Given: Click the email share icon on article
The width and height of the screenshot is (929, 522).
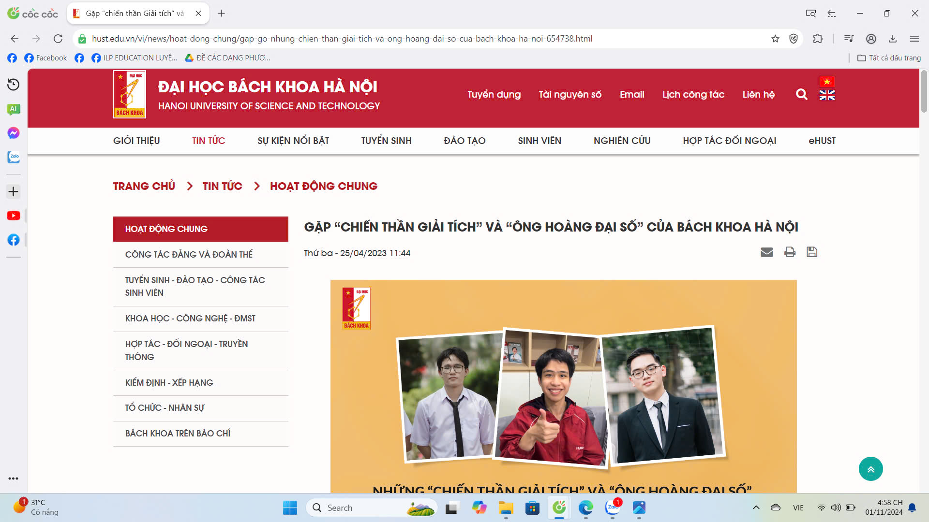Looking at the screenshot, I should 767,252.
